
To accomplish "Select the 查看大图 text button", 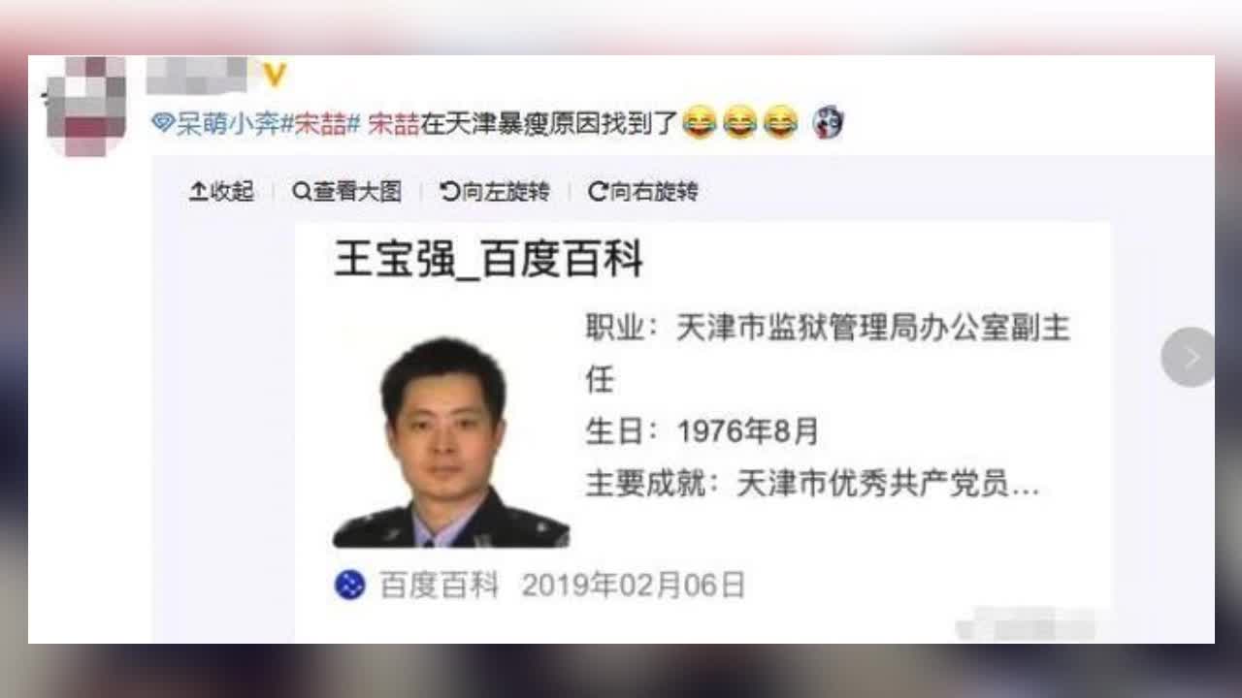I will tap(357, 192).
